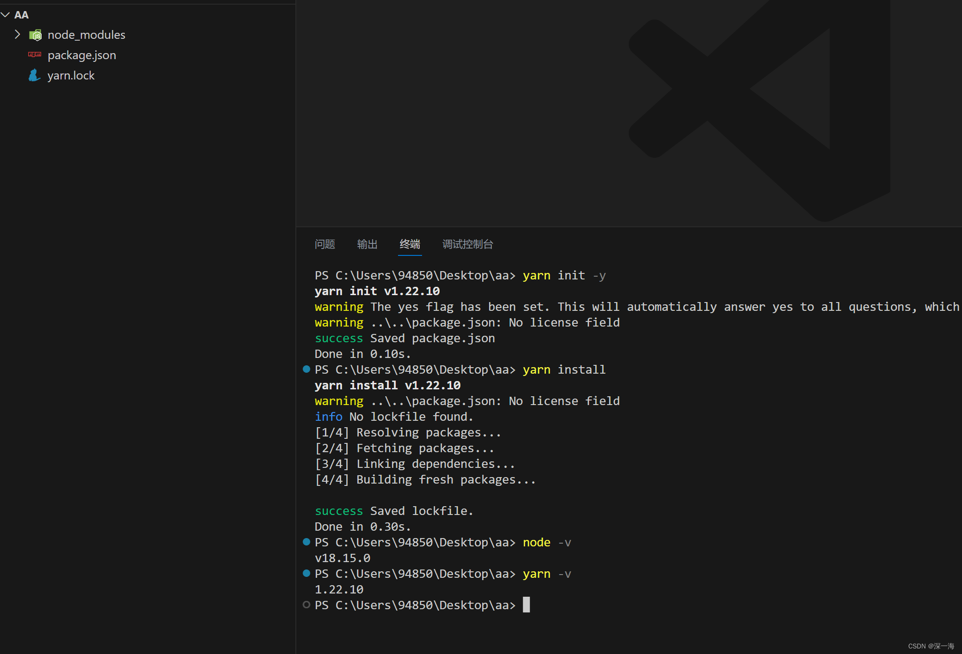Click blue dot beside yarn install command

point(306,369)
